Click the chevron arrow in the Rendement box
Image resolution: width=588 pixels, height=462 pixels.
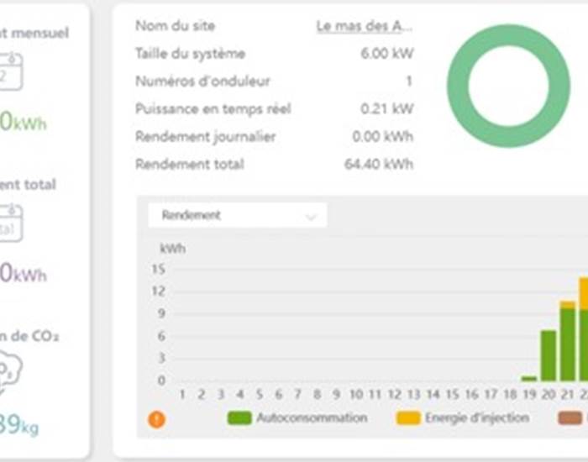(x=311, y=217)
